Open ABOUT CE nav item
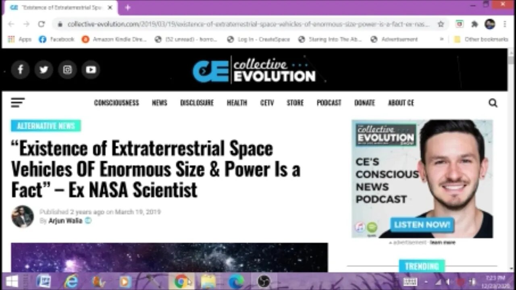This screenshot has height=290, width=516. (x=401, y=103)
